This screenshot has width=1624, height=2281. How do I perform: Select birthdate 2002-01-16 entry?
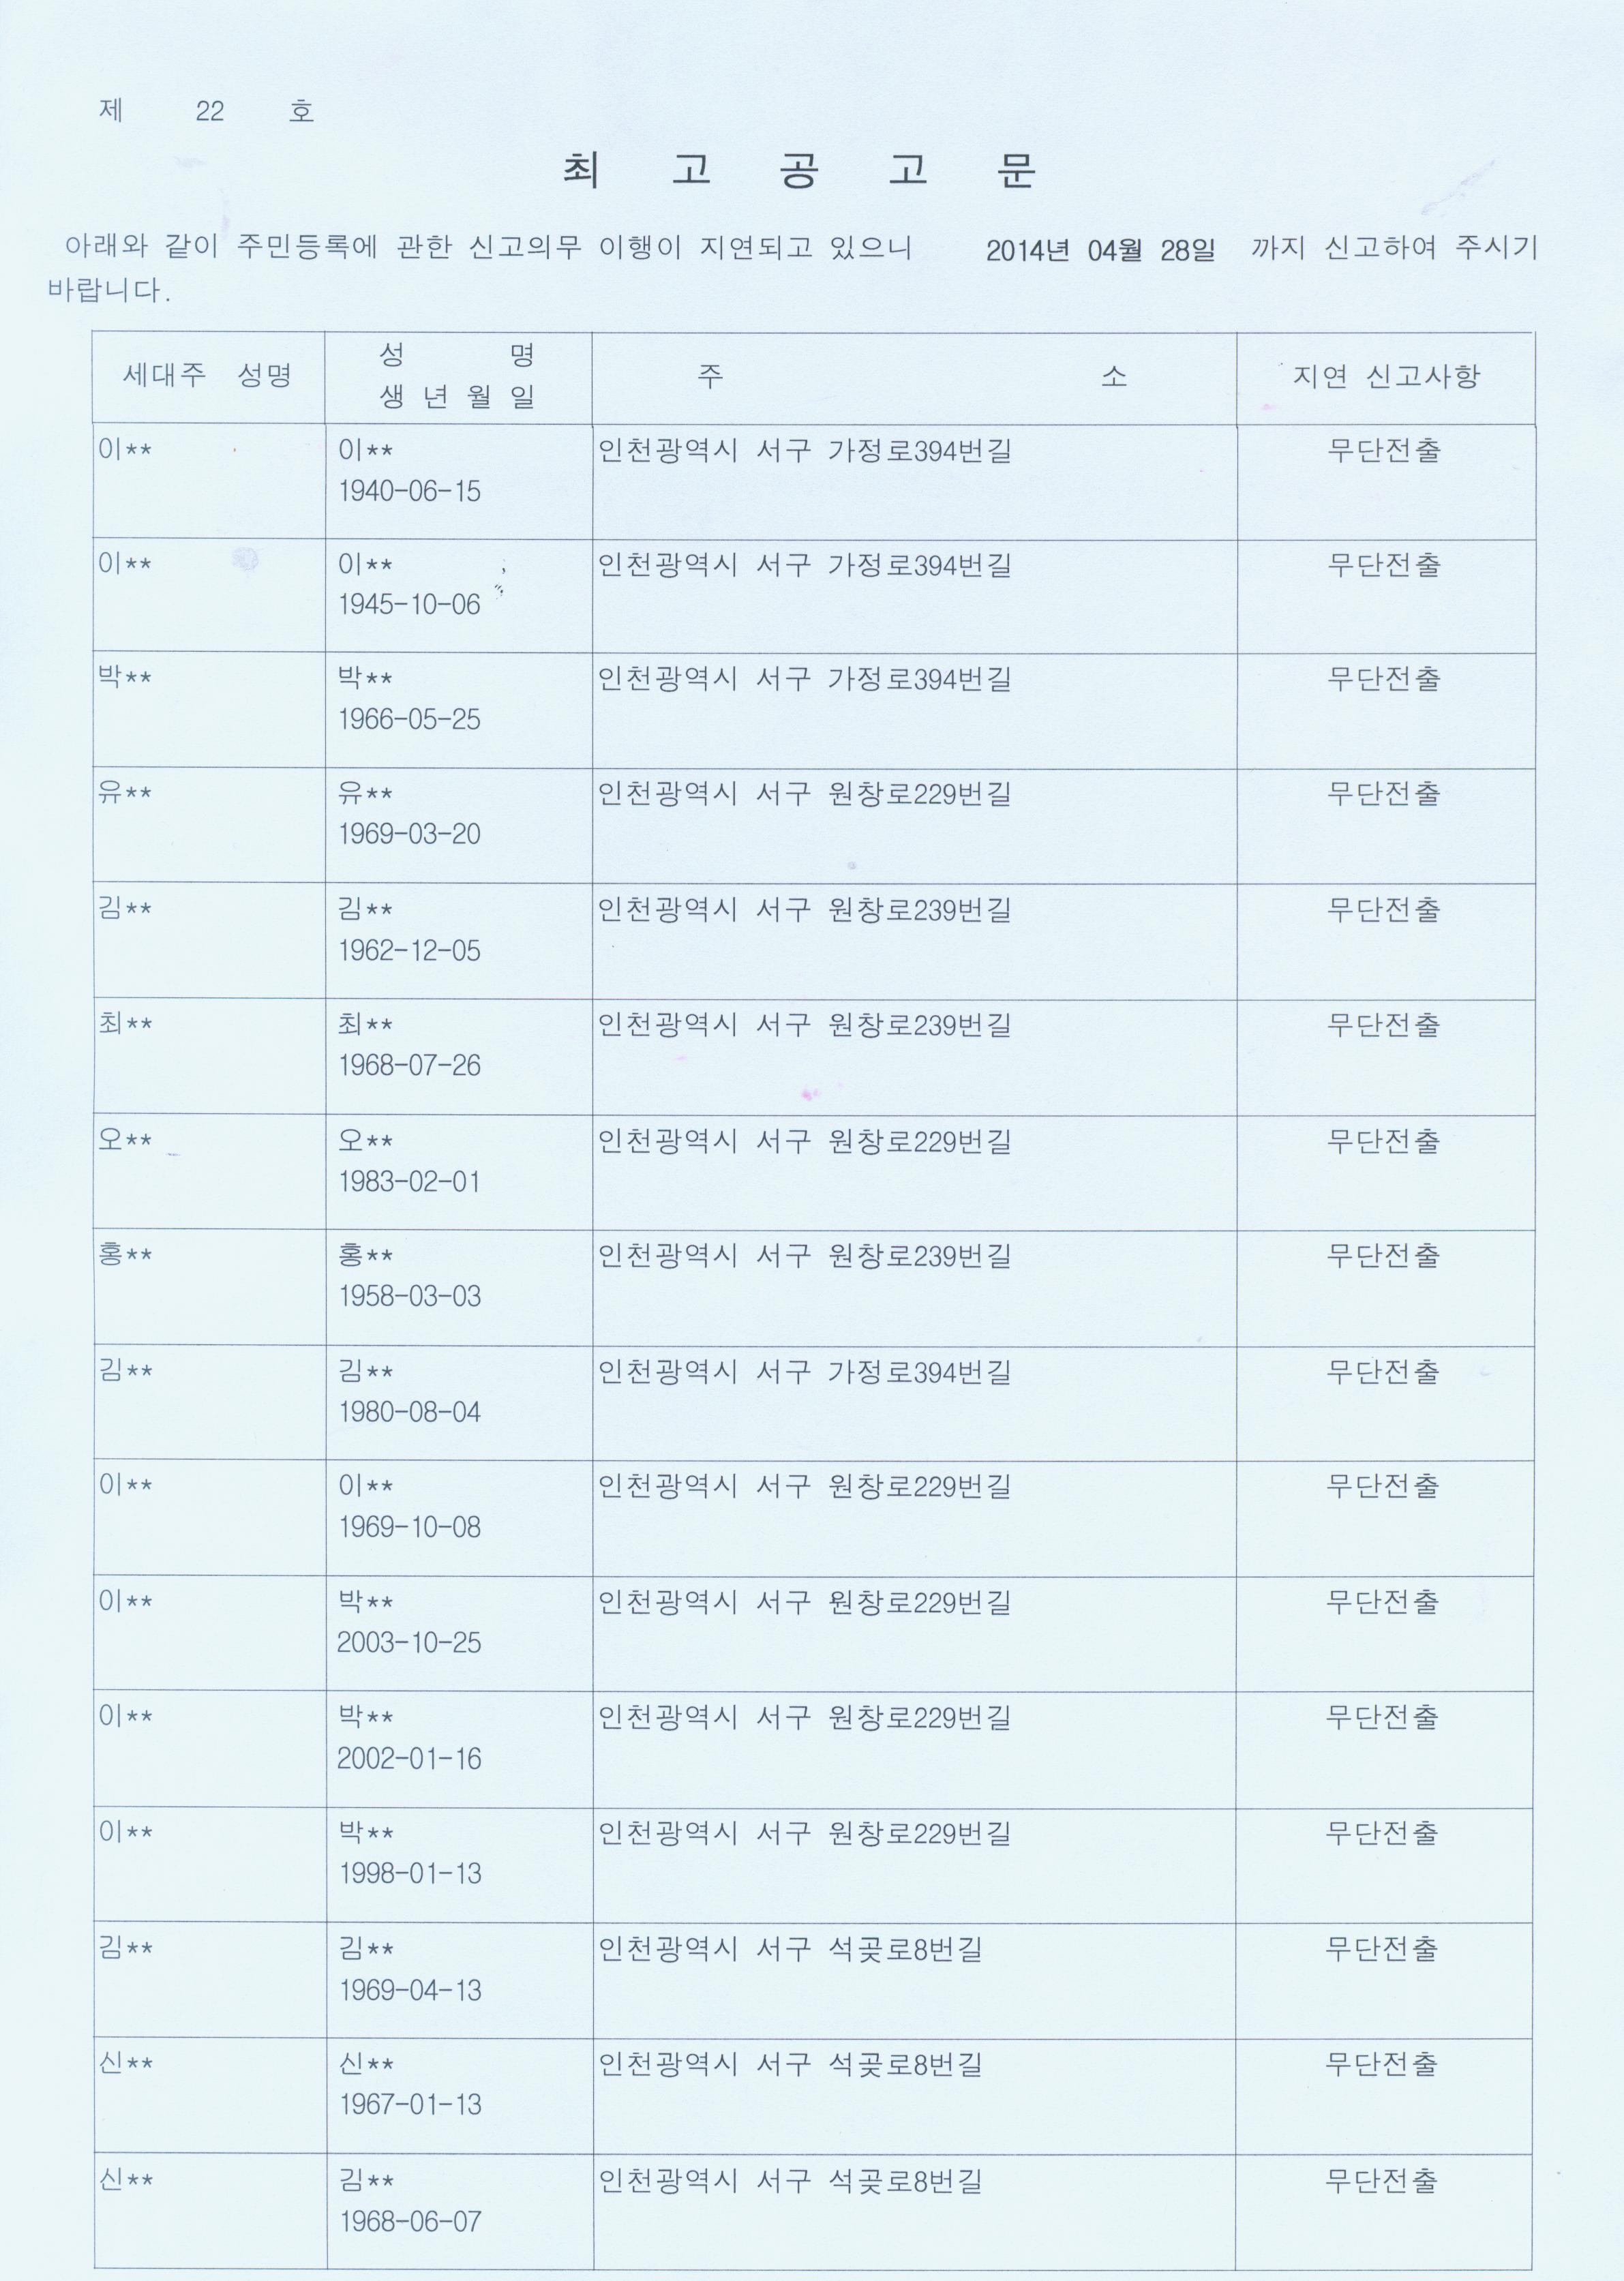[409, 1758]
